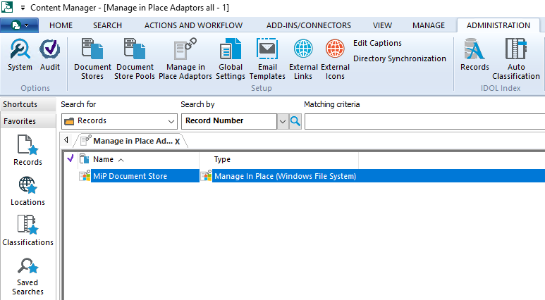Open the application menu dropdown button
The width and height of the screenshot is (545, 300).
coord(20,25)
